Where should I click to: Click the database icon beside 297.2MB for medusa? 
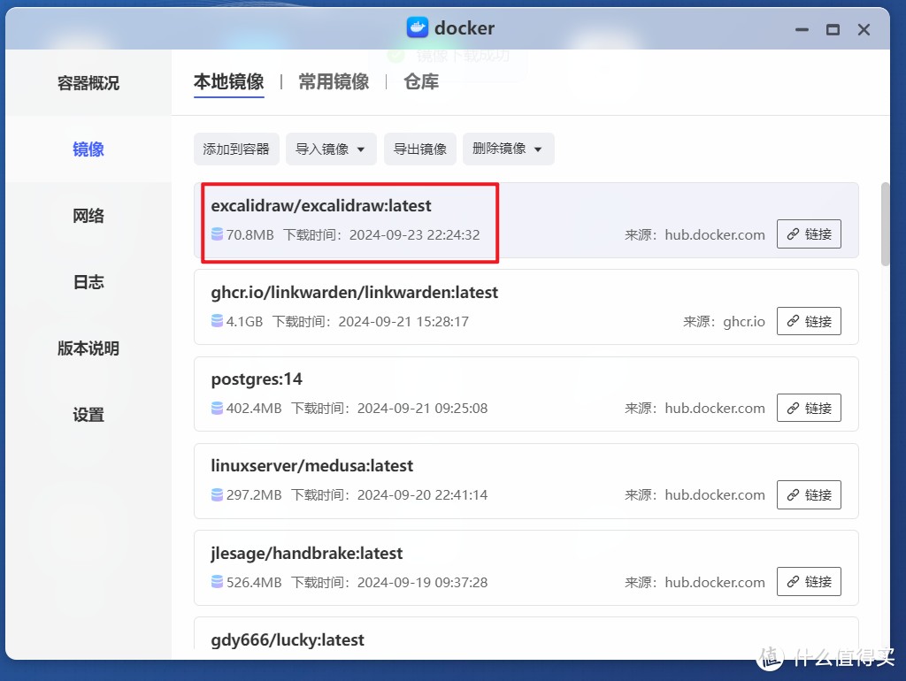tap(217, 494)
